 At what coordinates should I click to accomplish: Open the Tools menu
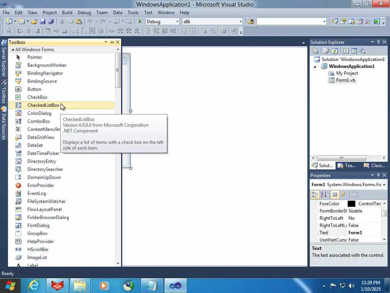[x=133, y=13]
